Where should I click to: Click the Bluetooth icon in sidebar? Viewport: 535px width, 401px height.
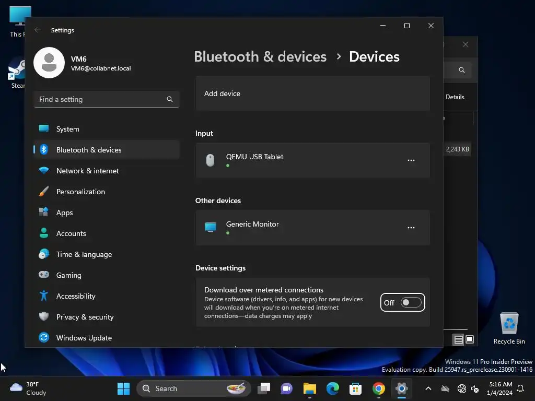pyautogui.click(x=44, y=149)
